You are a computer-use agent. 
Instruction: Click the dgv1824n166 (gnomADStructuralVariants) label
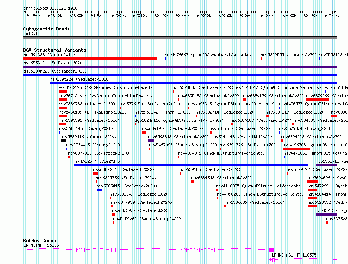tap(179, 120)
